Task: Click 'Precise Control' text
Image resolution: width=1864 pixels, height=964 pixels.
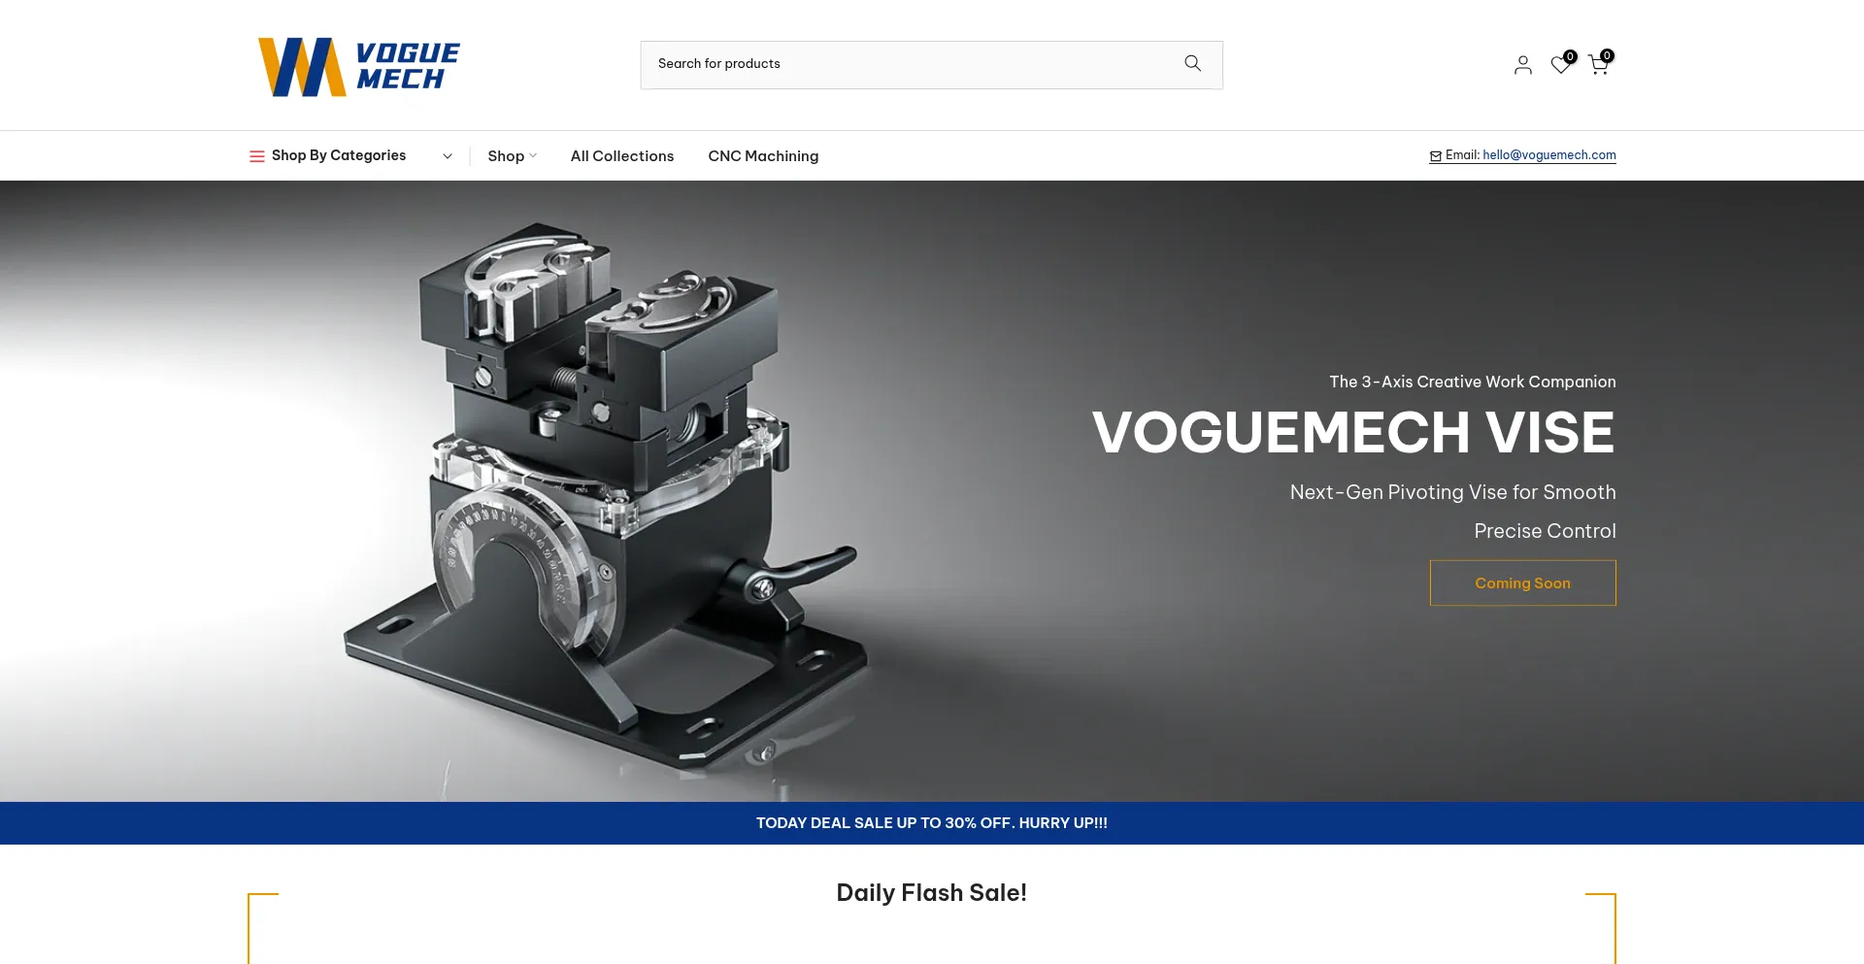Action: click(x=1545, y=531)
